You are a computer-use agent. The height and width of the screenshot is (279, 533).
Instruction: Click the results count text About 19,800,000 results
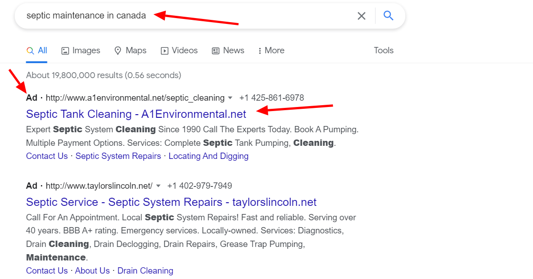[104, 75]
